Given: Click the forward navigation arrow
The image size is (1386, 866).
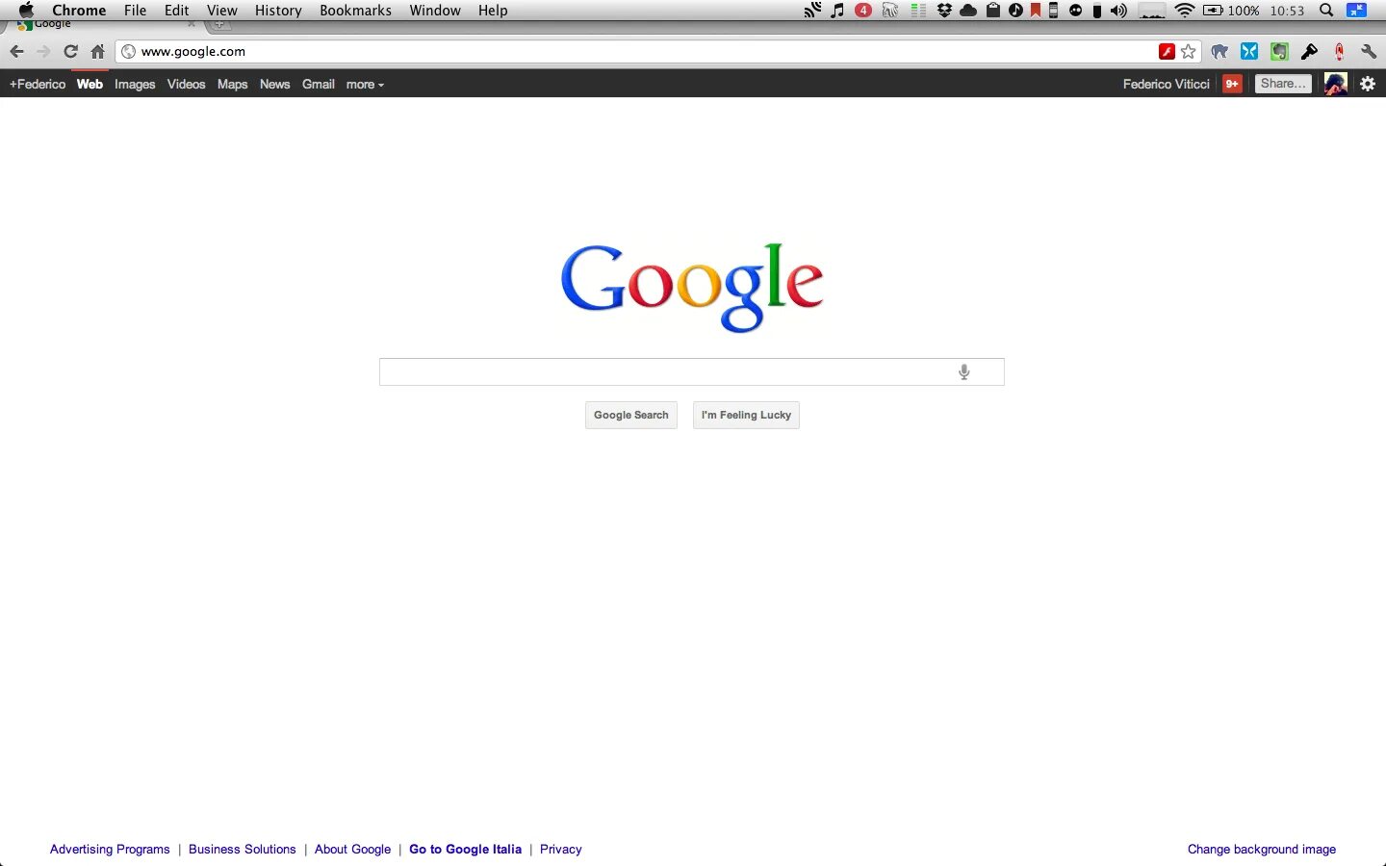Looking at the screenshot, I should pos(43,52).
